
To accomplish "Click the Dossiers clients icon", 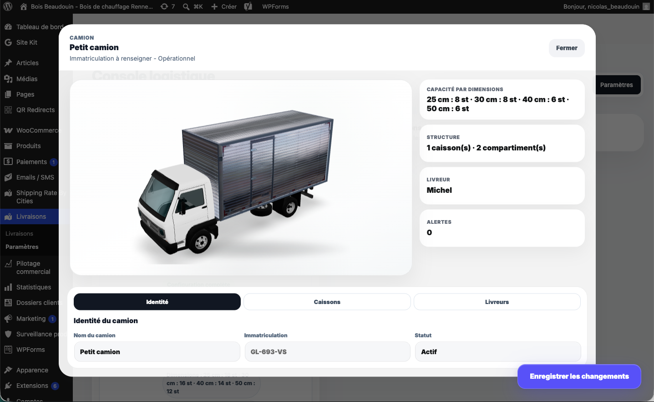I will [x=8, y=303].
